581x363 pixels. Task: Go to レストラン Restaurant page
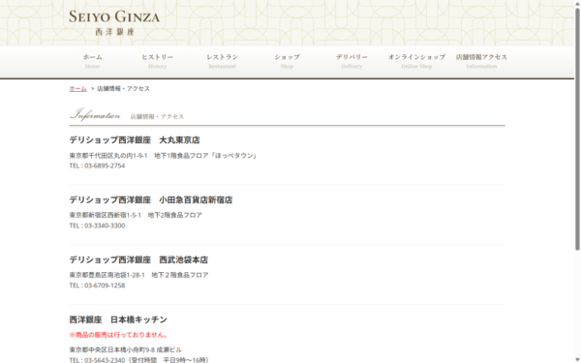click(x=222, y=61)
